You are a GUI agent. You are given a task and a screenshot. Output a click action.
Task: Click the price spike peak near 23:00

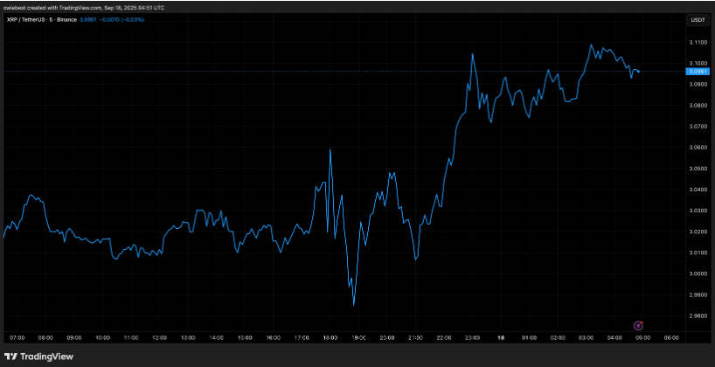click(x=473, y=54)
